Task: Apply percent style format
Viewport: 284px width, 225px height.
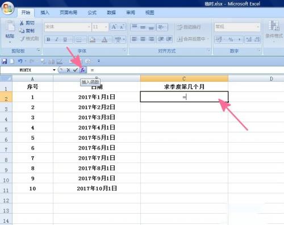Action: tap(231, 39)
